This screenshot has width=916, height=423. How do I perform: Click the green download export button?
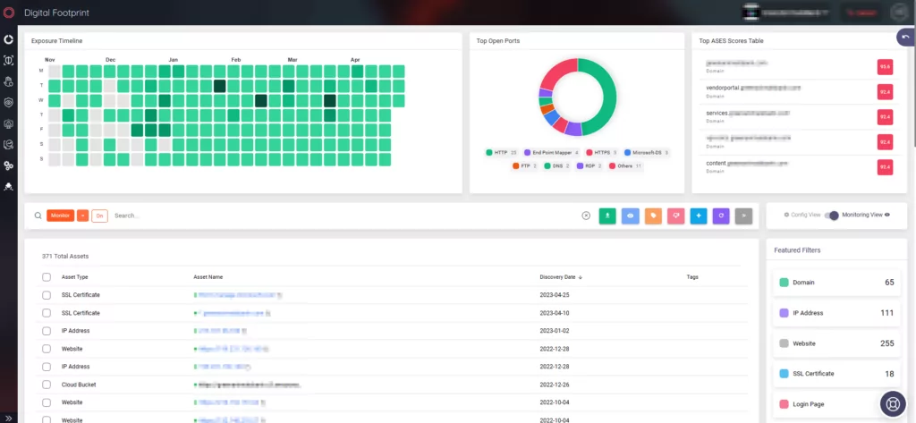click(607, 216)
